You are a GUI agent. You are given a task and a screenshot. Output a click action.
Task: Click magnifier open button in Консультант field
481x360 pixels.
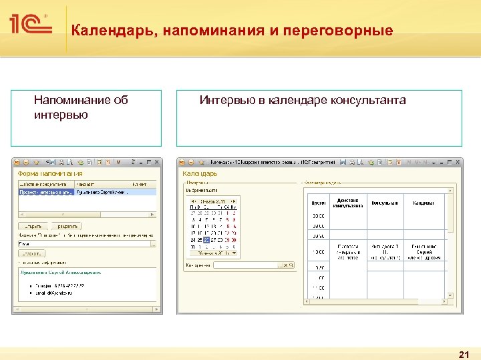[291, 265]
